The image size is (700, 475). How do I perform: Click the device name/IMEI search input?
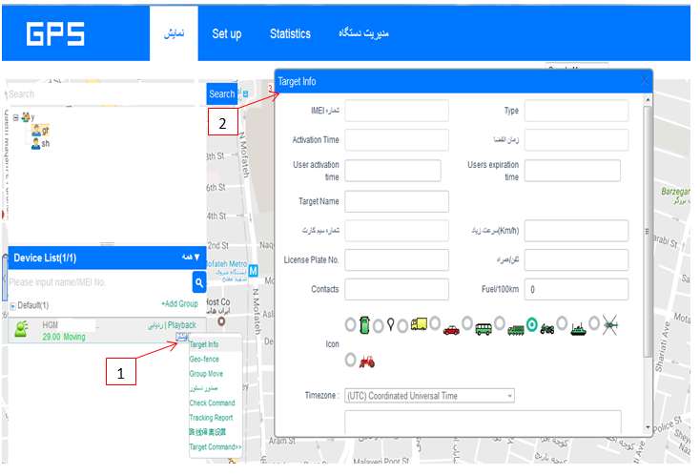[100, 282]
